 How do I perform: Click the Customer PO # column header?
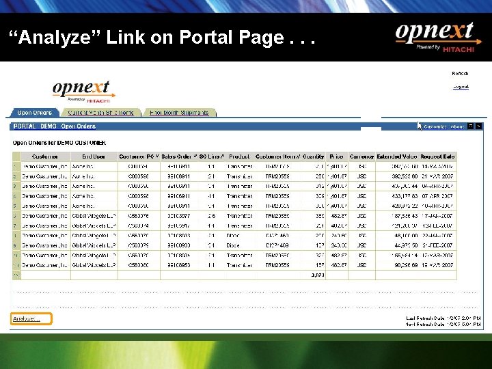coord(139,156)
